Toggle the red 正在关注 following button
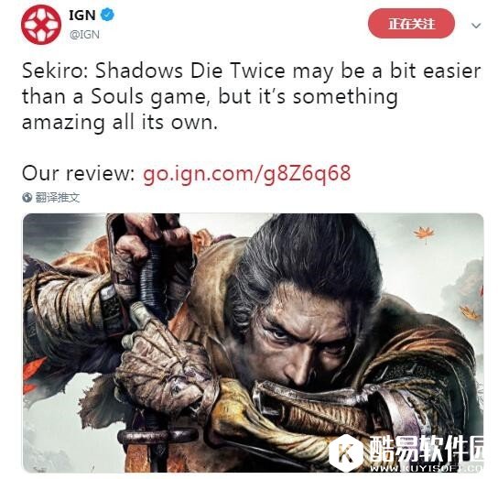 (x=411, y=24)
